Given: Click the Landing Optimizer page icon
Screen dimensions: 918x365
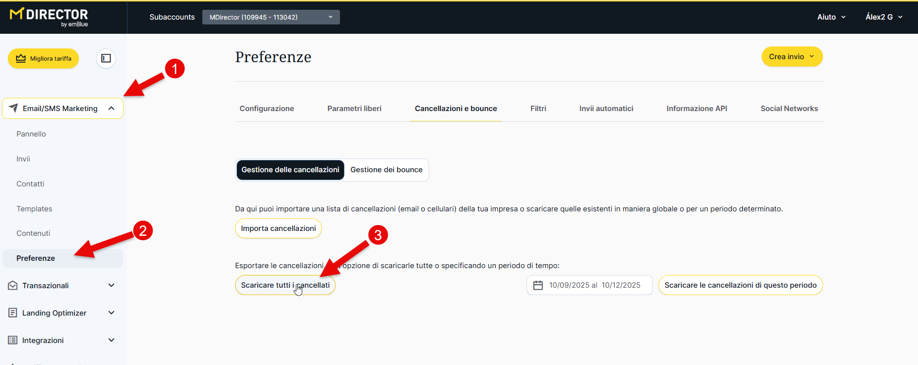Looking at the screenshot, I should 13,313.
